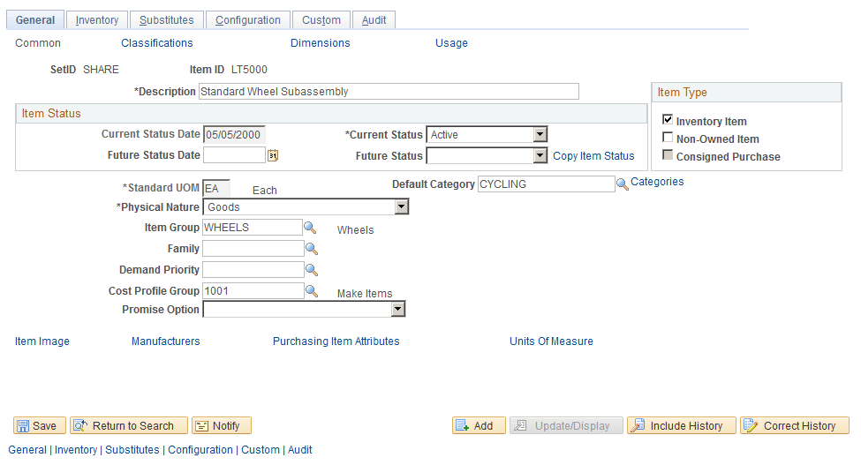The image size is (861, 465).
Task: Click the Family input field
Action: click(253, 249)
